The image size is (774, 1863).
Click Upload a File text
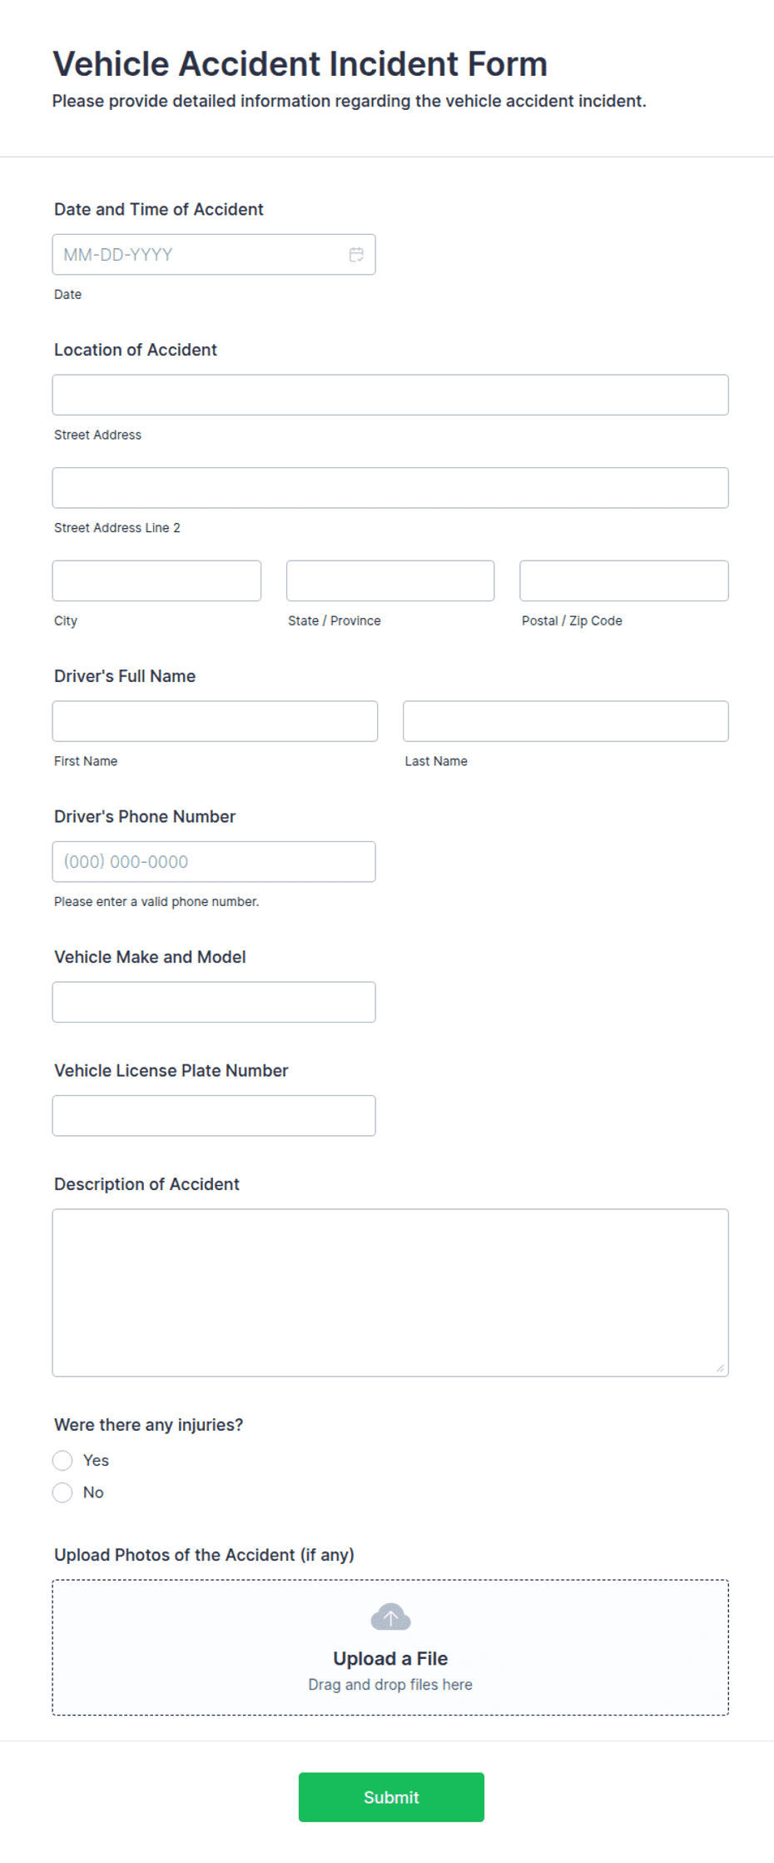click(x=390, y=1658)
